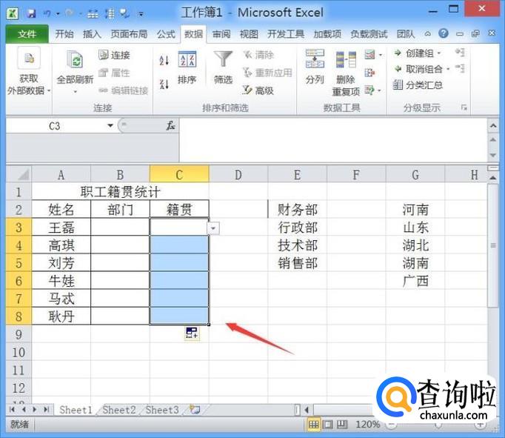Select column C header
Screen dimensions: 505x438
click(x=179, y=174)
